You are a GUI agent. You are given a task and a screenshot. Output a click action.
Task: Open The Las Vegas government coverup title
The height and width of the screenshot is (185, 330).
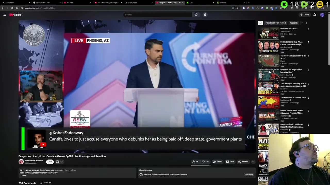click(x=293, y=85)
